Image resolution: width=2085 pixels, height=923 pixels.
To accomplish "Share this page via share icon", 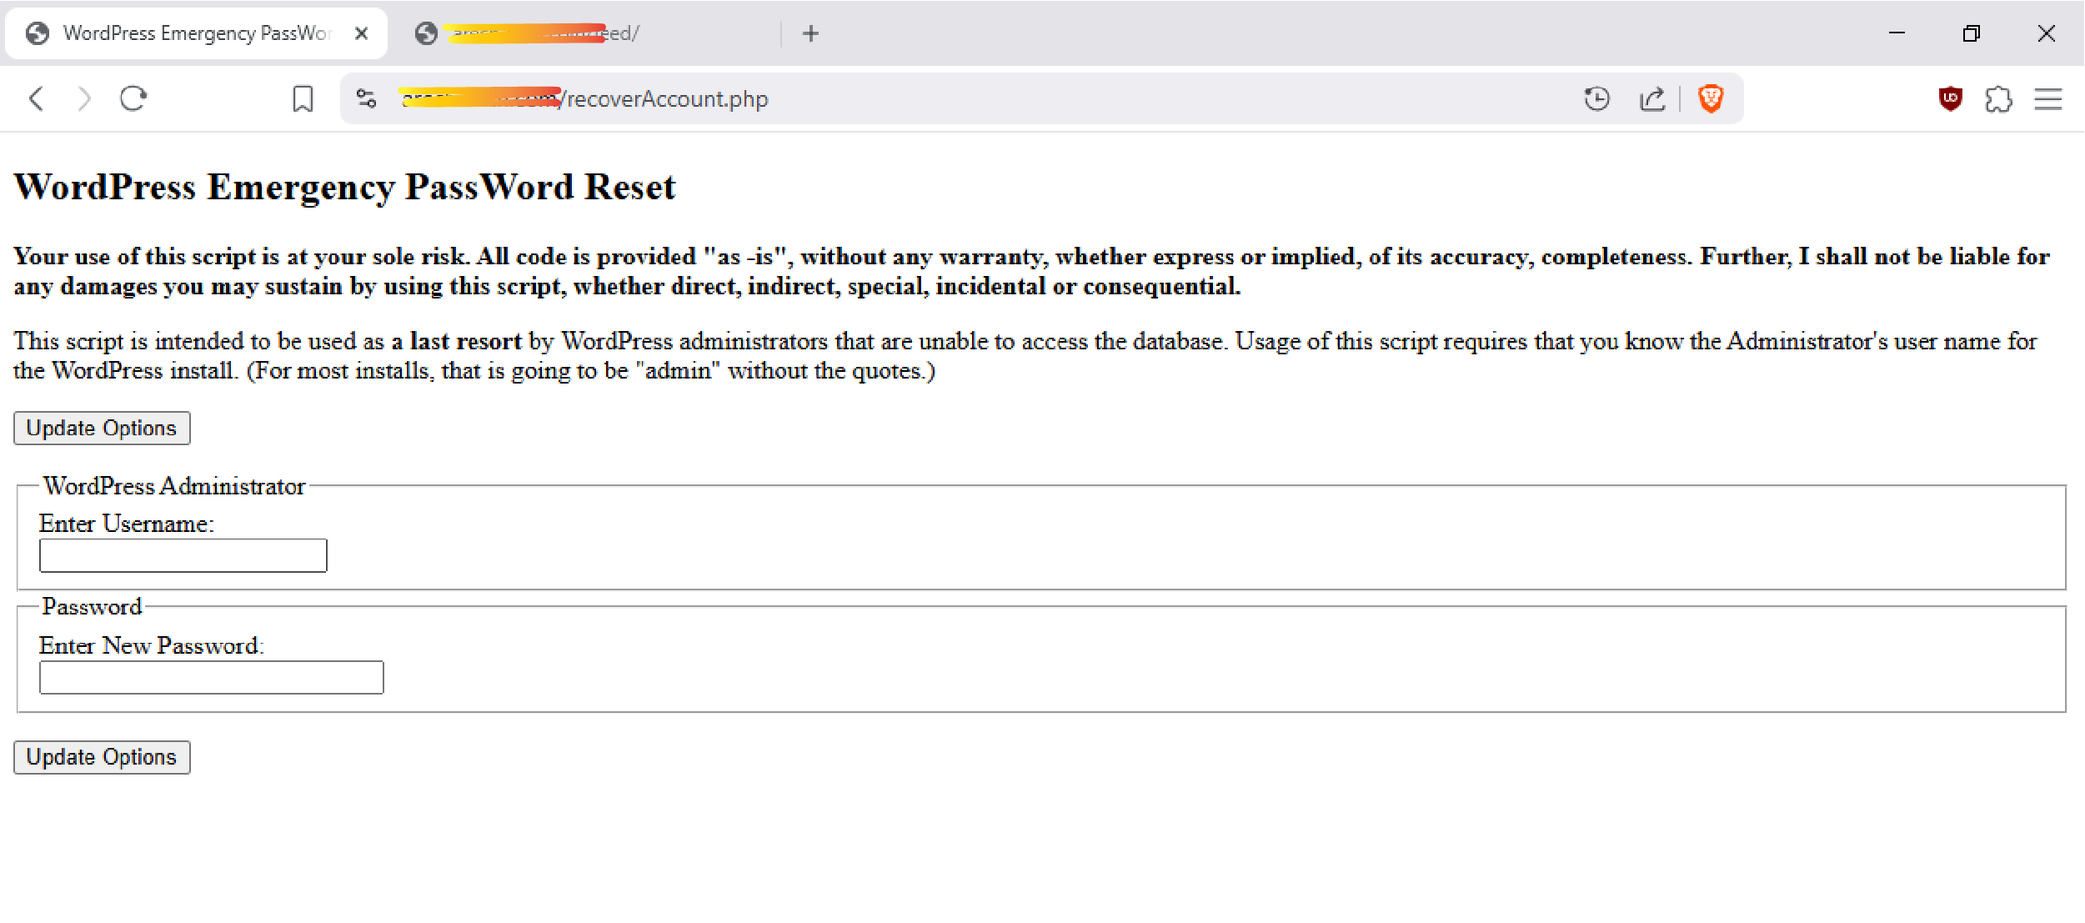I will coord(1652,98).
